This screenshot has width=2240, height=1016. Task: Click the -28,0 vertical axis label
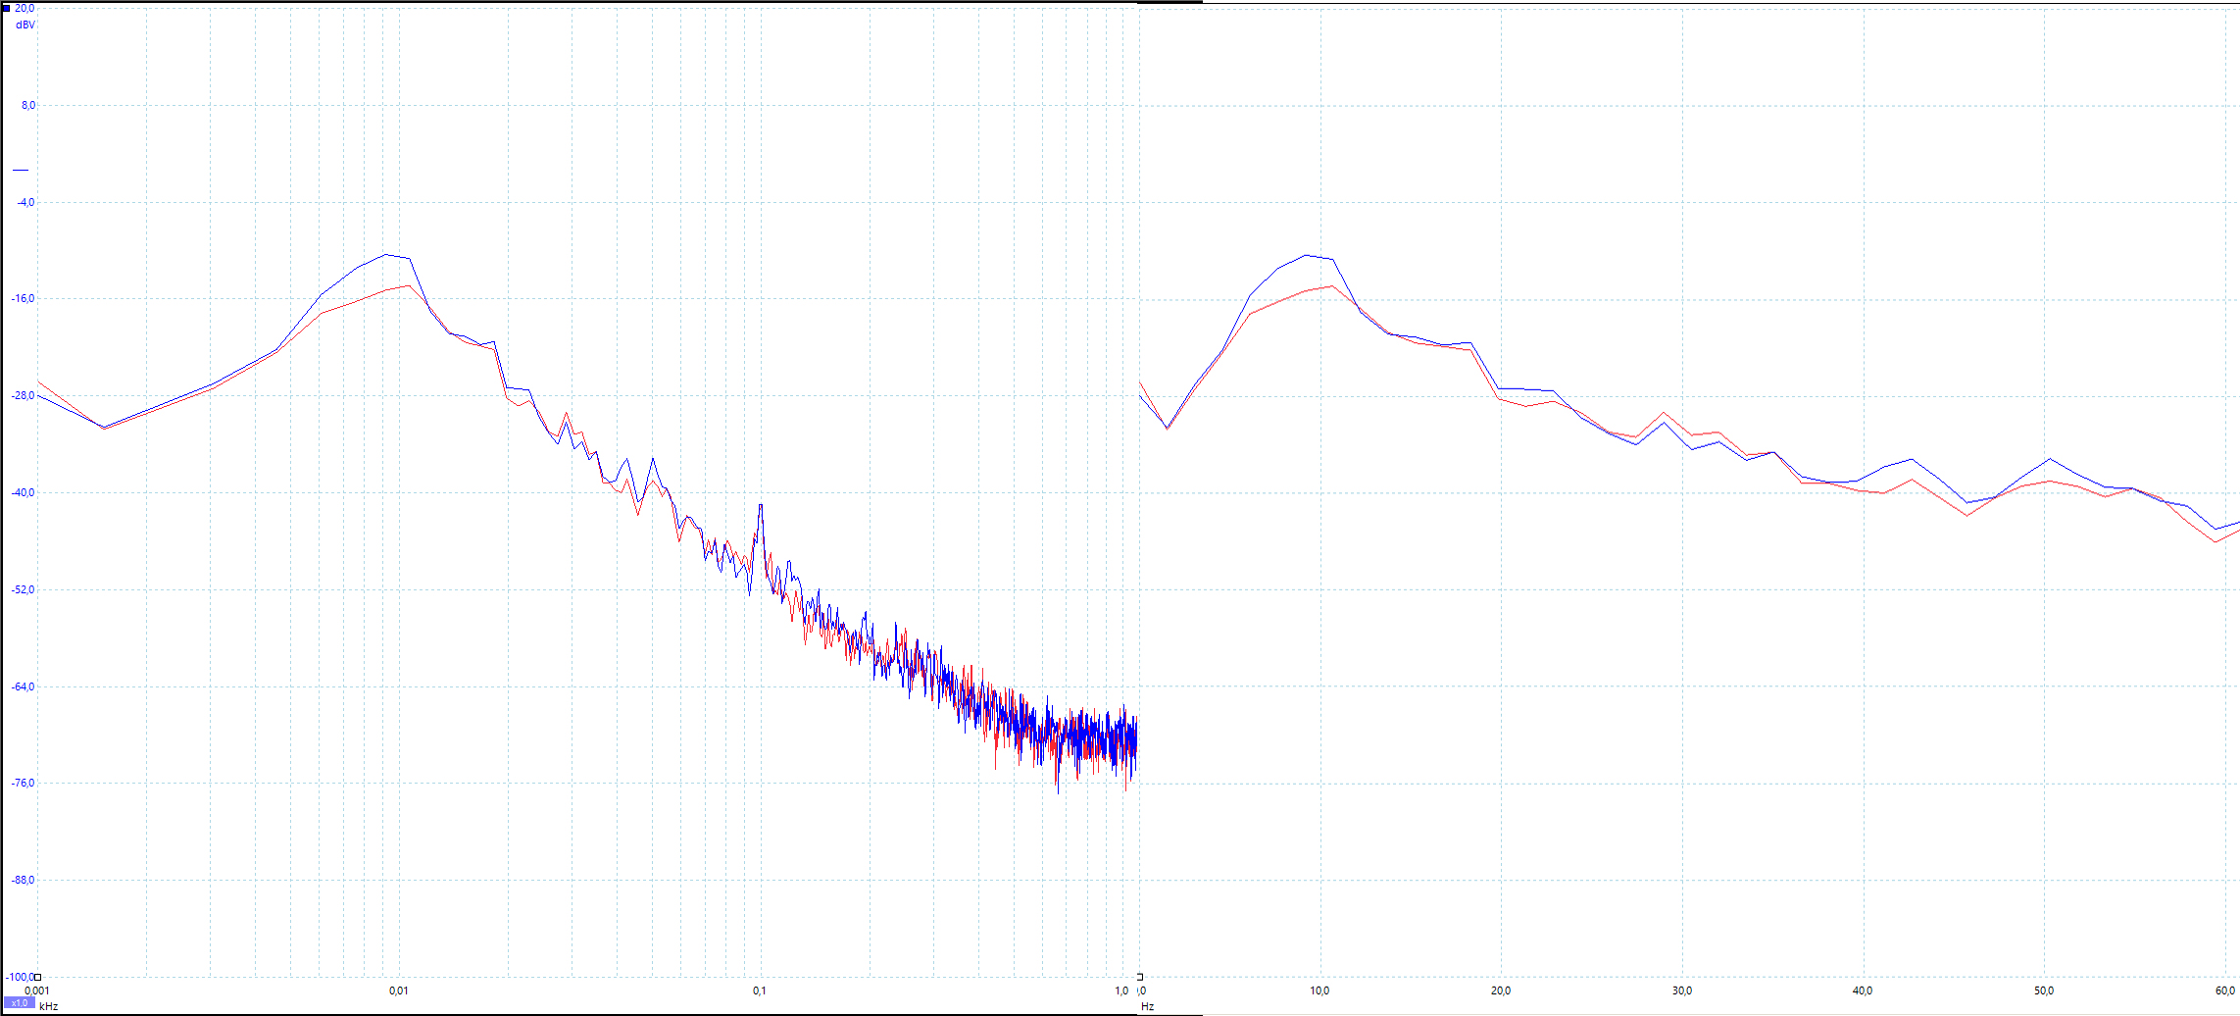24,395
